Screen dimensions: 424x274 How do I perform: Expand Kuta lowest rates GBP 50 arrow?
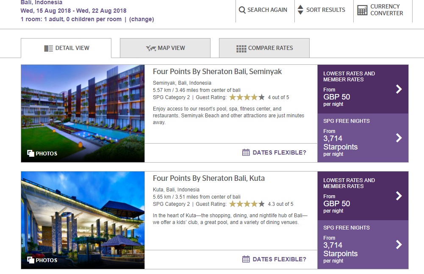click(399, 196)
